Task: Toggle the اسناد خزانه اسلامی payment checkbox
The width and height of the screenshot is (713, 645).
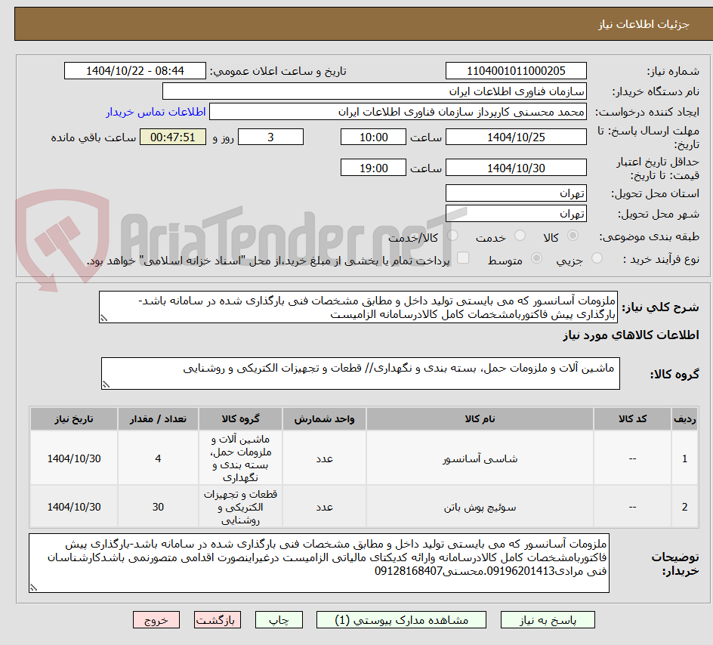Action: pyautogui.click(x=463, y=258)
